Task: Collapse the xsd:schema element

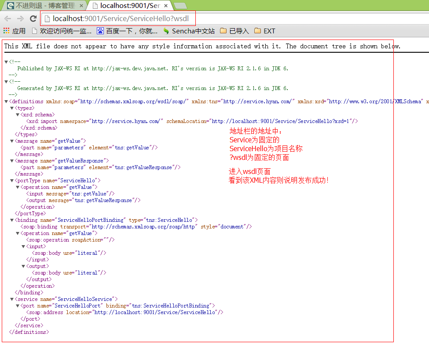Action: (18, 115)
